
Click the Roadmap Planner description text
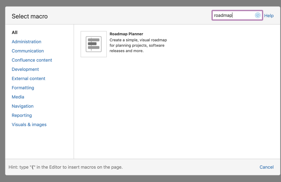click(x=138, y=45)
